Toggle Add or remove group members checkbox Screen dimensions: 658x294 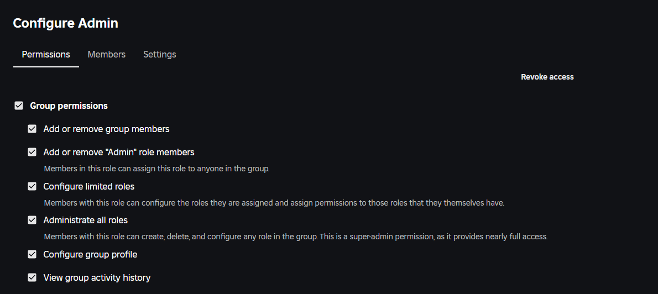(32, 129)
